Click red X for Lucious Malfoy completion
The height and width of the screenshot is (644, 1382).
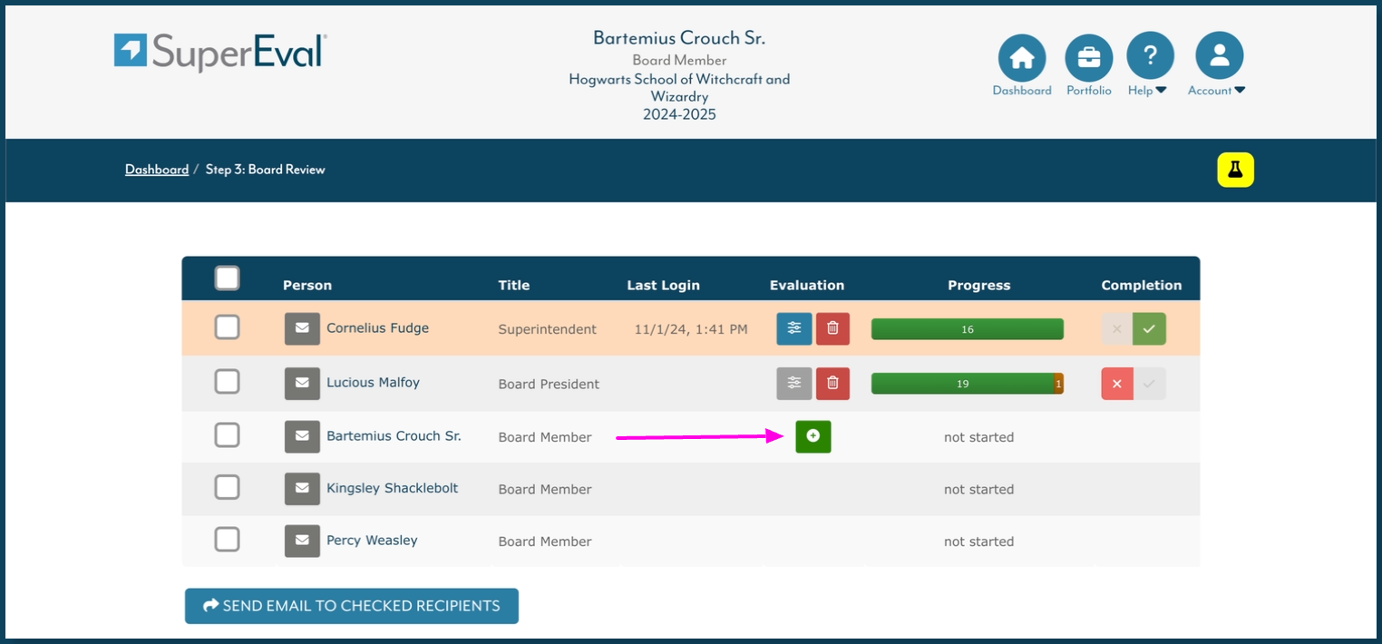click(x=1117, y=384)
